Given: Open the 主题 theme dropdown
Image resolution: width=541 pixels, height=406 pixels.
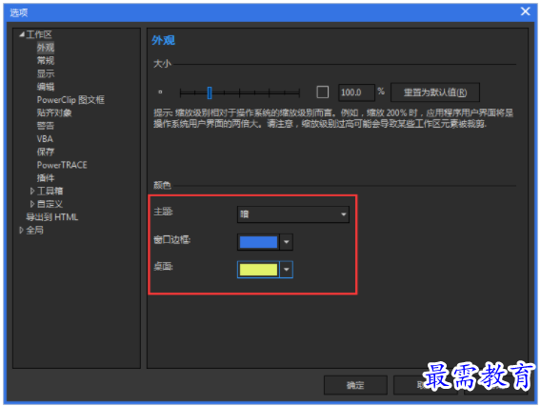Looking at the screenshot, I should pyautogui.click(x=293, y=214).
